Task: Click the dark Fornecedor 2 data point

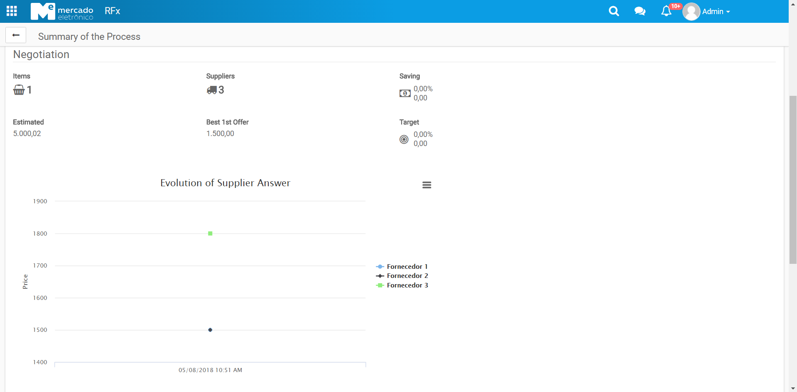Action: click(210, 330)
